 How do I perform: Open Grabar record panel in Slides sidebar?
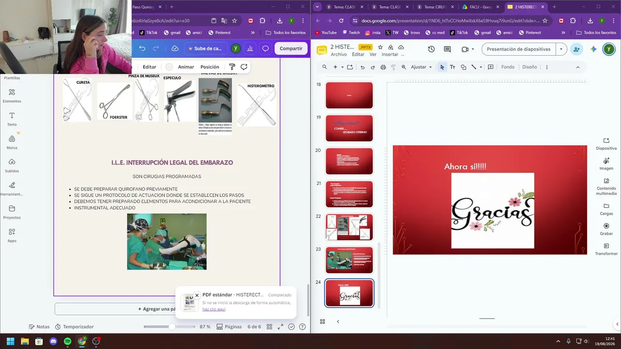coord(606,229)
